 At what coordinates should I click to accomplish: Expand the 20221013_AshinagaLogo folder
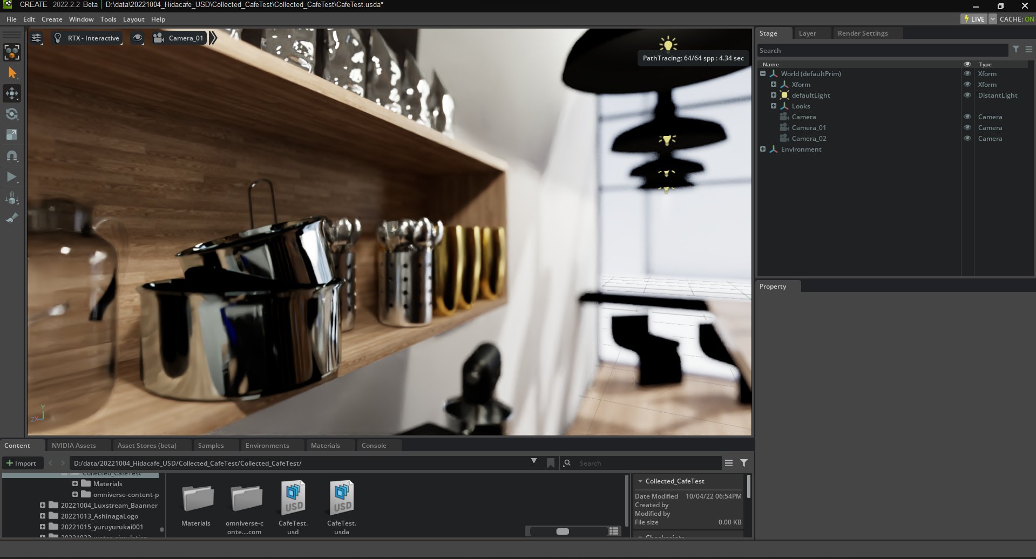(42, 516)
